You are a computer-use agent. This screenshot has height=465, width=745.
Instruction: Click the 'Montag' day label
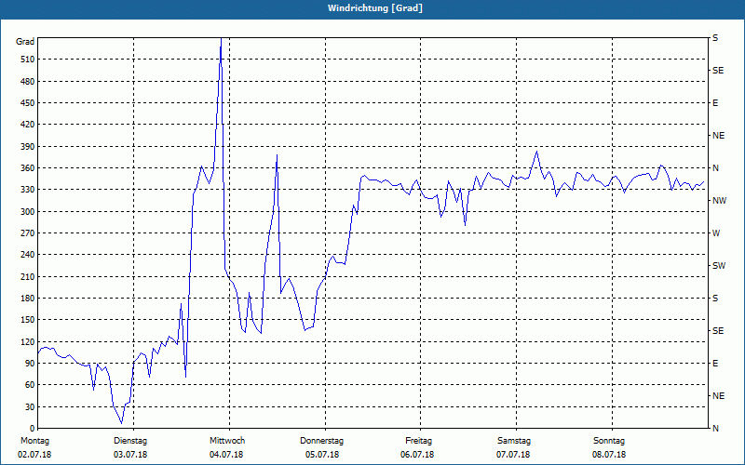[34, 441]
